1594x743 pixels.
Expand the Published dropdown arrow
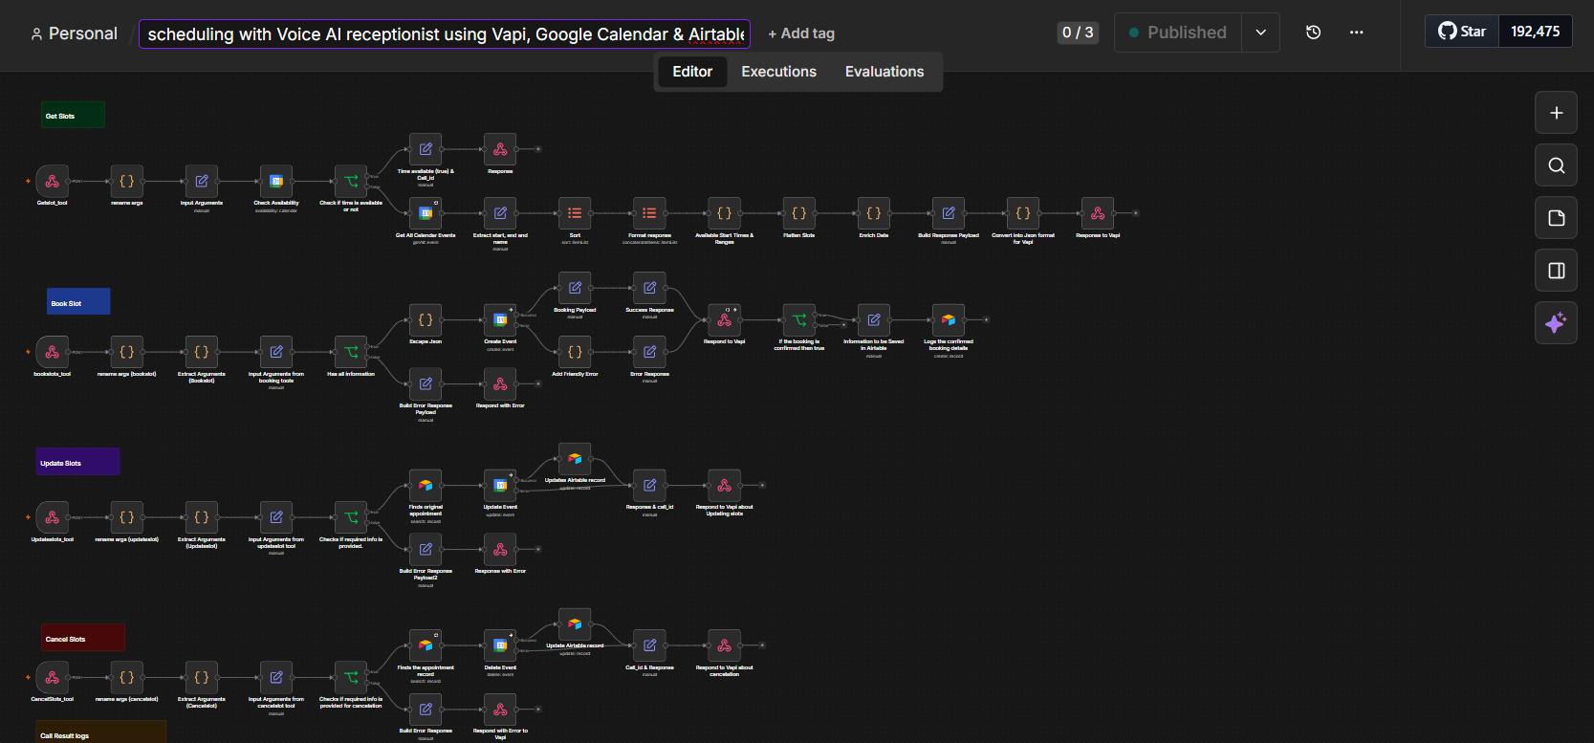[1260, 33]
